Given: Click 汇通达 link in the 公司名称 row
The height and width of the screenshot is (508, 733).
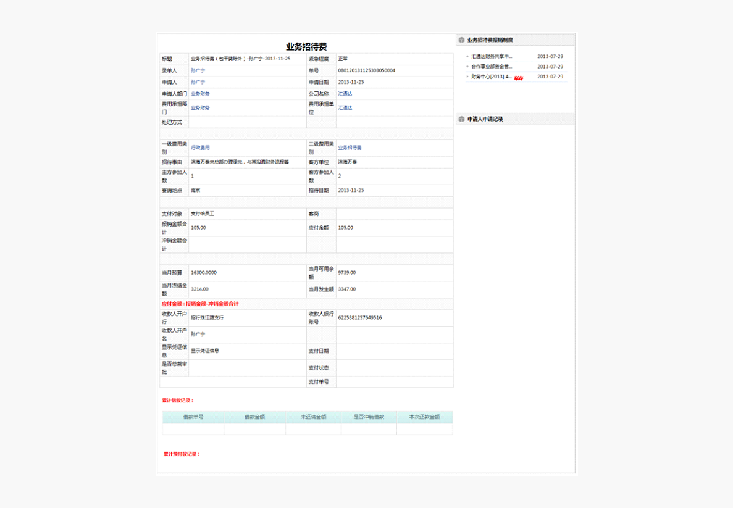Looking at the screenshot, I should tap(345, 94).
